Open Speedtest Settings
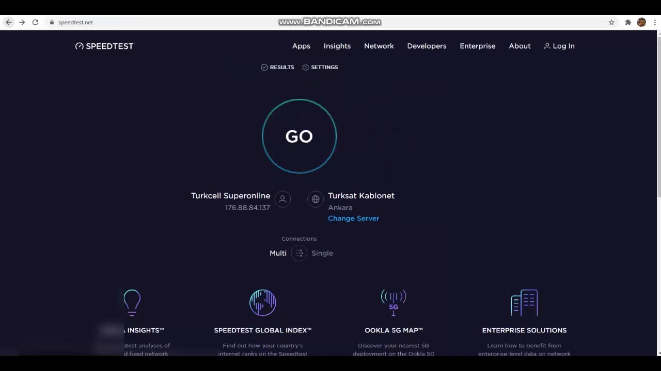Viewport: 661px width, 371px height. point(320,67)
